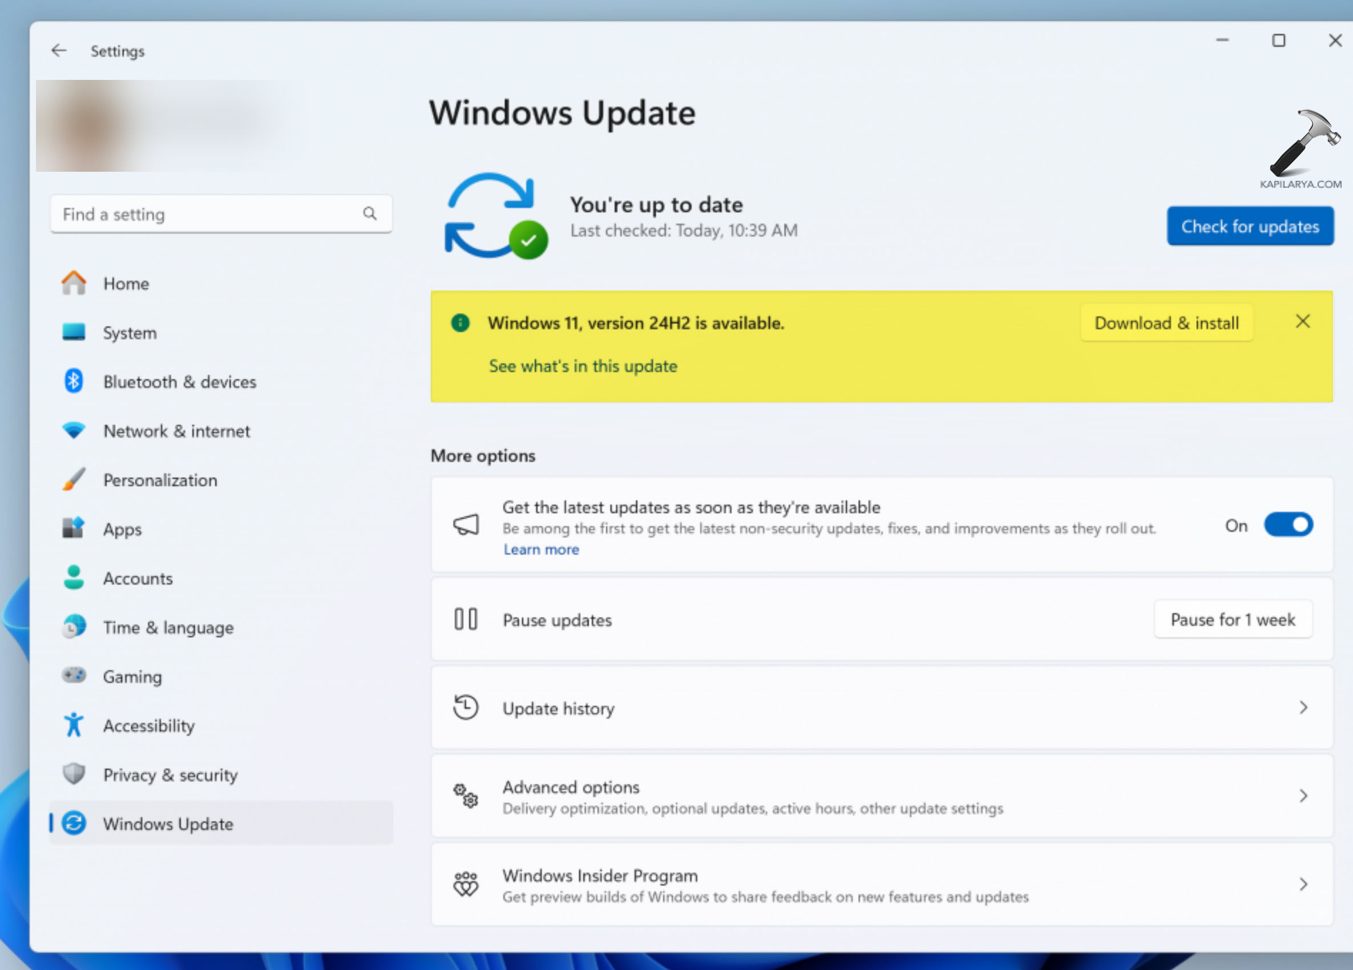Image resolution: width=1353 pixels, height=970 pixels.
Task: Click the Personalization paintbrush icon
Action: [74, 479]
